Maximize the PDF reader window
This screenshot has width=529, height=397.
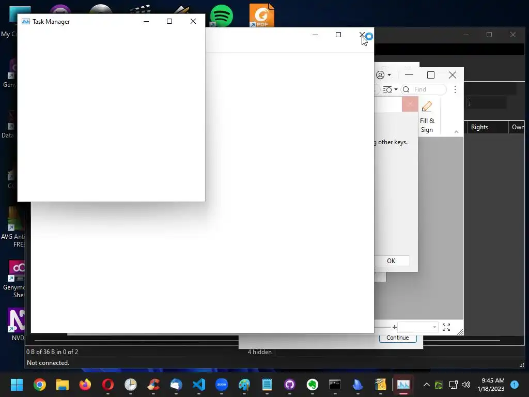[x=431, y=75]
